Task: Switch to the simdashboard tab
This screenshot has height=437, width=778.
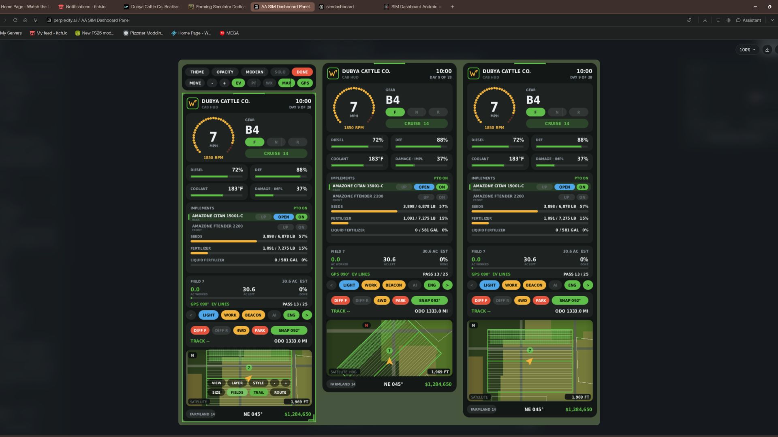Action: tap(340, 7)
